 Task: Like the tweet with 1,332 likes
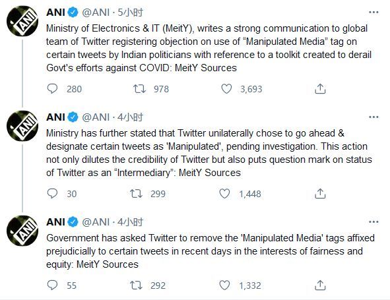click(224, 285)
